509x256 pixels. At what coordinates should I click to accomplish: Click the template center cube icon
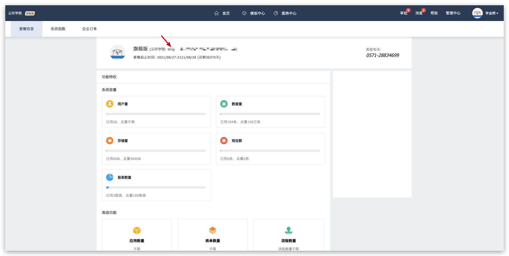[244, 13]
